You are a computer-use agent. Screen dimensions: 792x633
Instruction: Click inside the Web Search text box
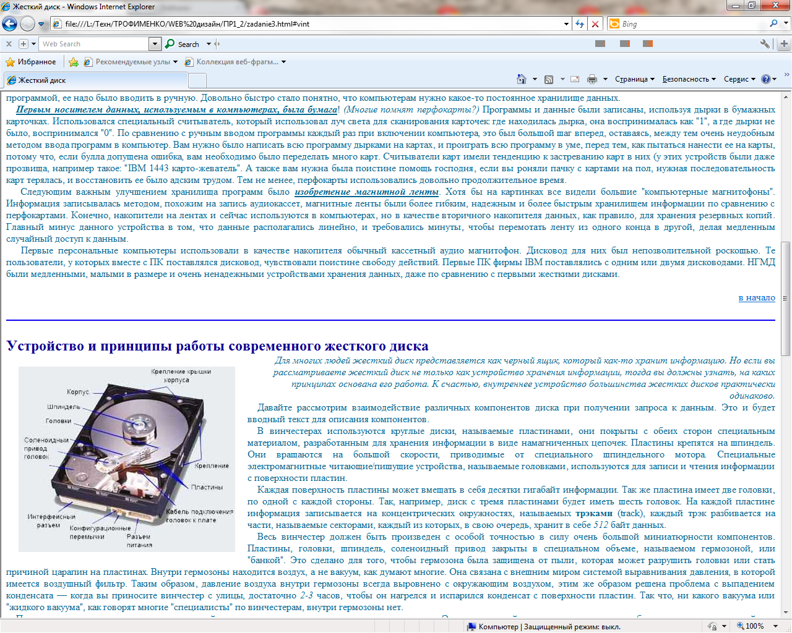coord(94,44)
